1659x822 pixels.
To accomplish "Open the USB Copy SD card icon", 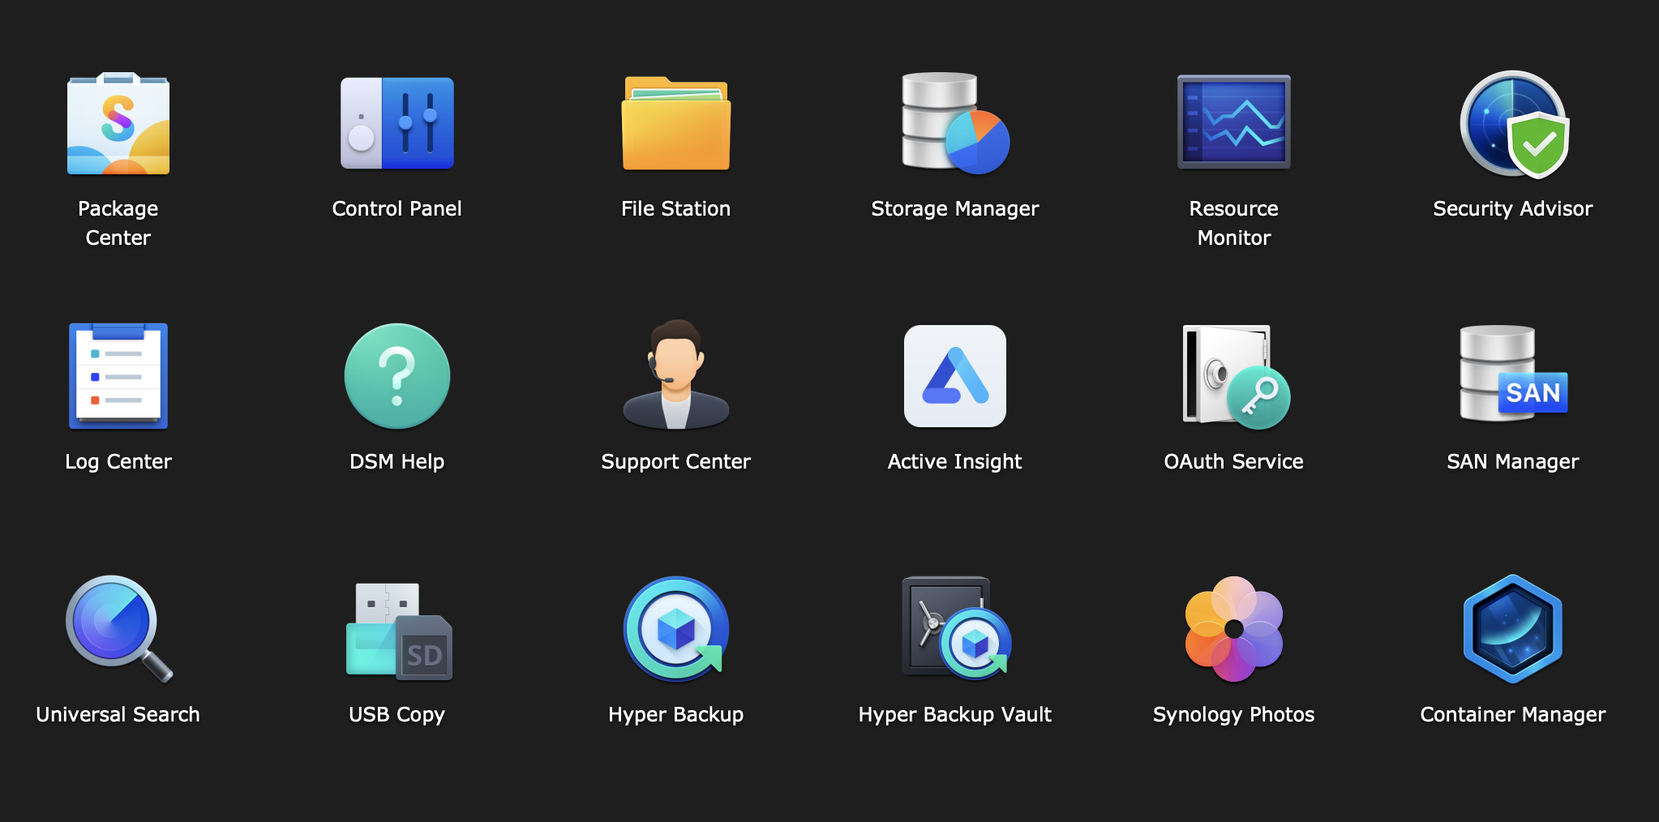I will tap(399, 631).
